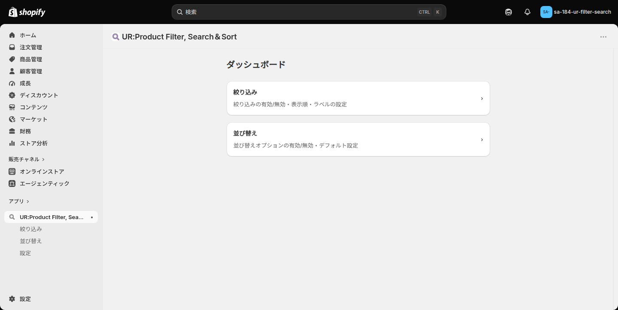Select 顧客管理 menu item

(x=51, y=71)
